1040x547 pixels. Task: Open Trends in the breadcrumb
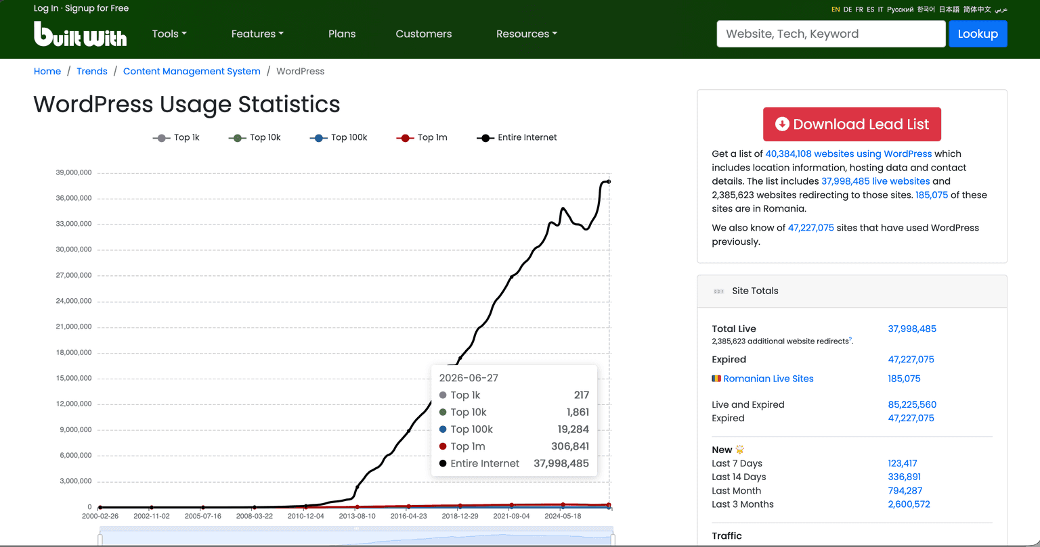[92, 71]
